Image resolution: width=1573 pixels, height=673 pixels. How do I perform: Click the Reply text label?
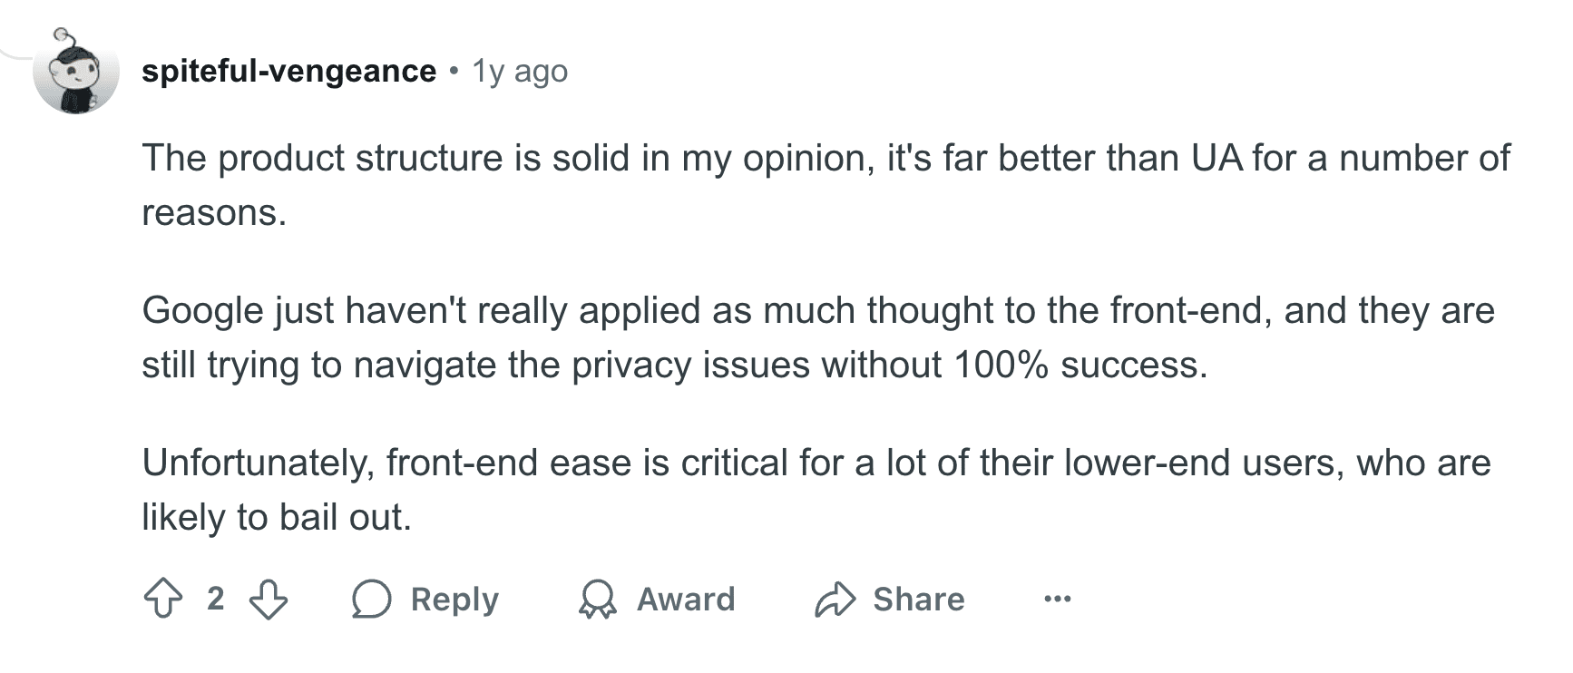454,600
